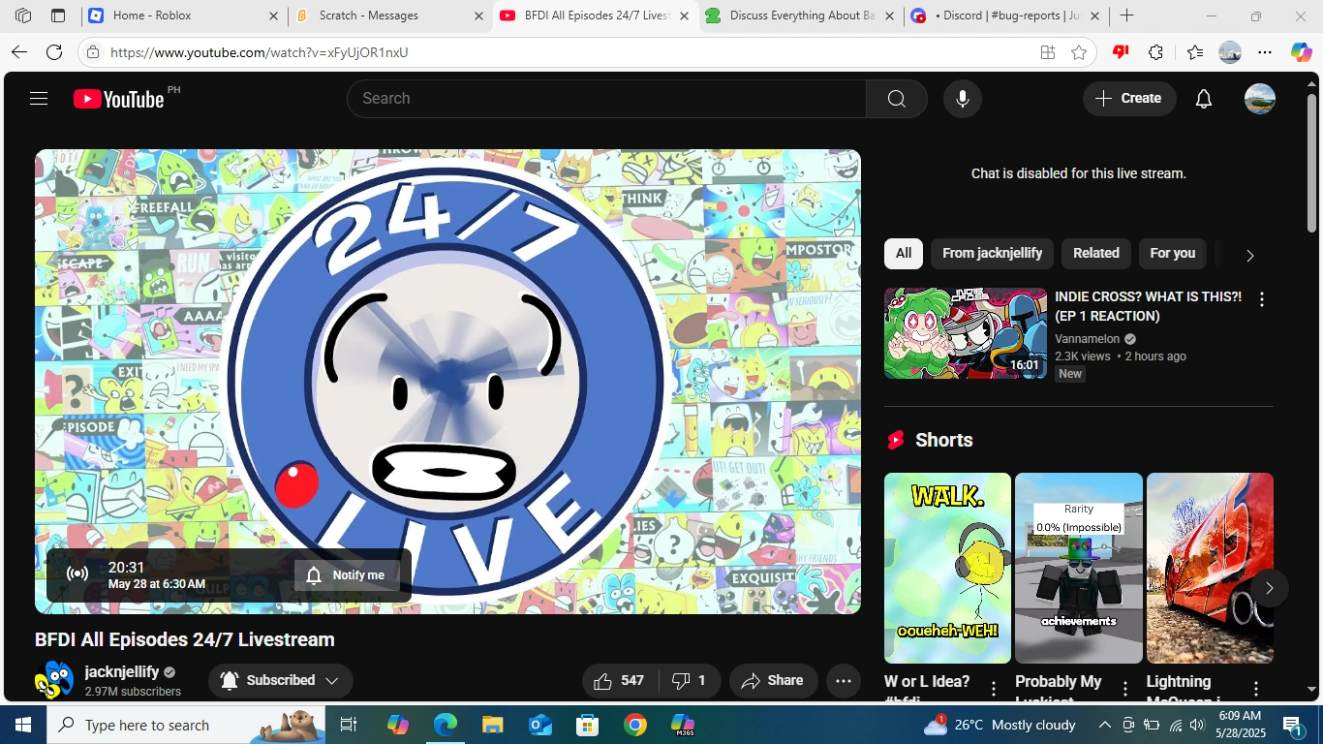Show more Shorts using the right arrow
This screenshot has width=1323, height=744.
tap(1269, 587)
